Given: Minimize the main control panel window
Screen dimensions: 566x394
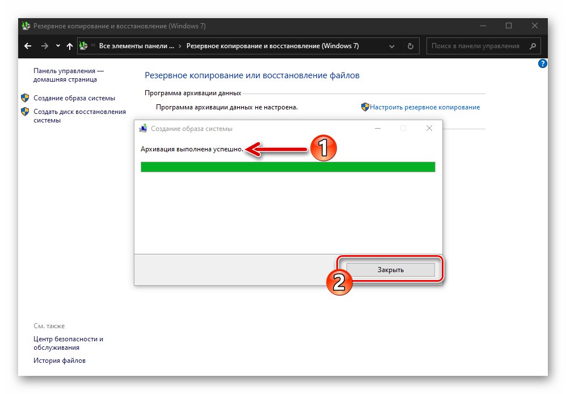Looking at the screenshot, I should (x=483, y=26).
